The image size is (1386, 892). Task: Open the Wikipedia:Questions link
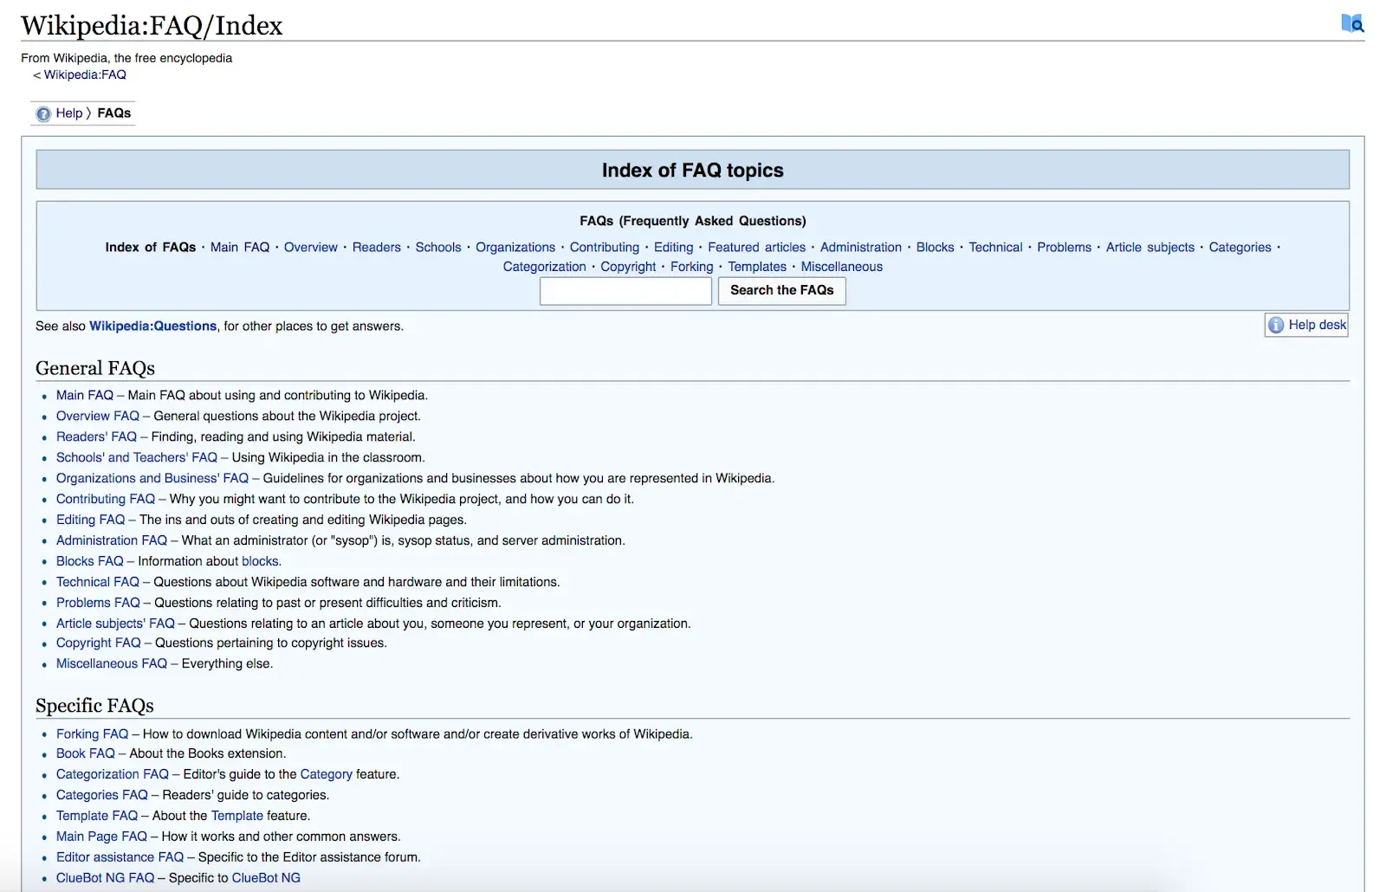pos(152,326)
